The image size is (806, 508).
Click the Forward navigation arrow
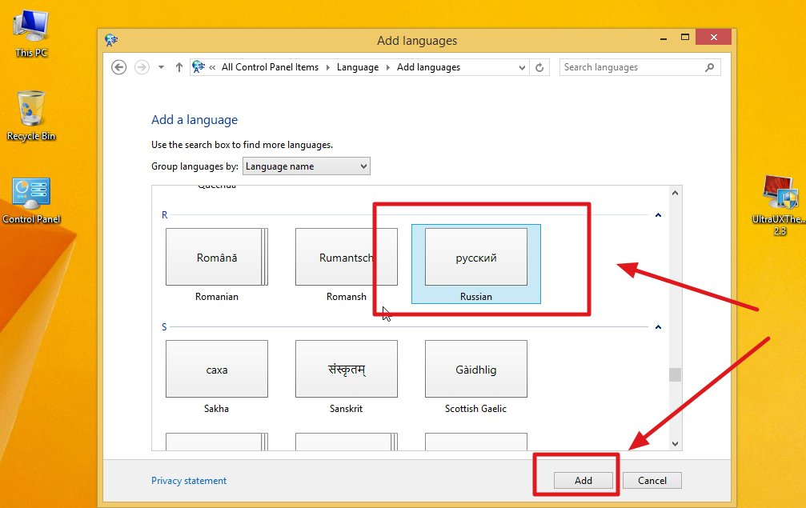point(142,67)
